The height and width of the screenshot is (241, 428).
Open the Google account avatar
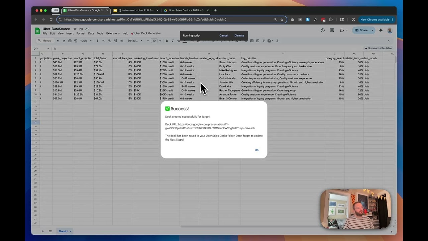390,30
